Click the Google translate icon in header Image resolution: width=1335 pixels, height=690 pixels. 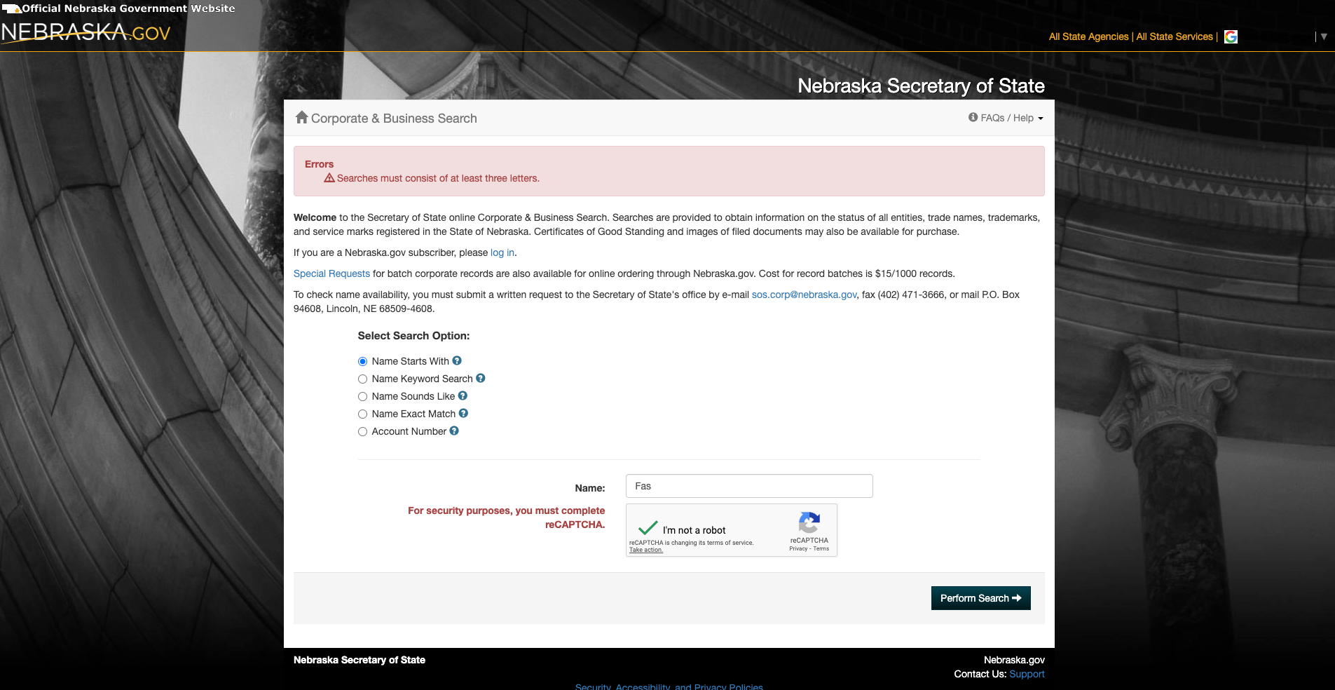point(1231,36)
